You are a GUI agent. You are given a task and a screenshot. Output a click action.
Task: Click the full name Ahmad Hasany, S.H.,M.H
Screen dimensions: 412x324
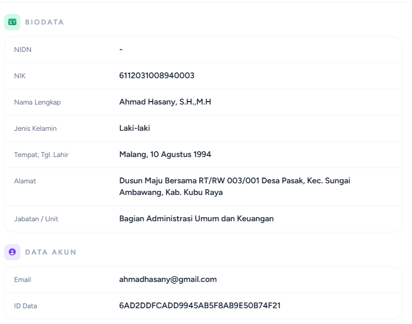click(x=165, y=102)
